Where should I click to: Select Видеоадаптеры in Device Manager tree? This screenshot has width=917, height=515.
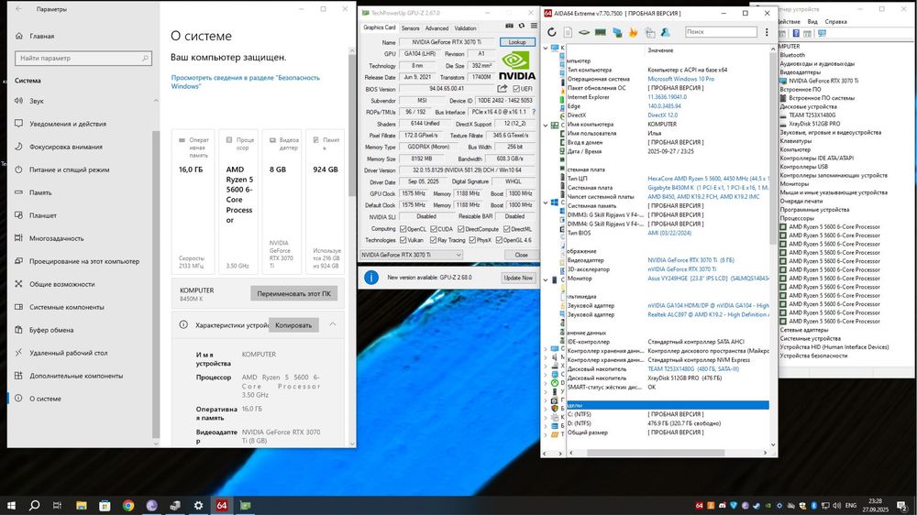pyautogui.click(x=800, y=71)
